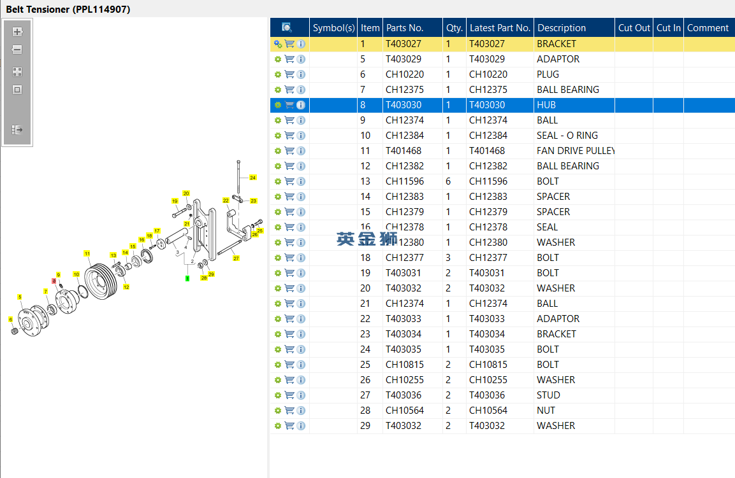Select callout 5 on the adaptor
The height and width of the screenshot is (478, 735).
tap(20, 297)
